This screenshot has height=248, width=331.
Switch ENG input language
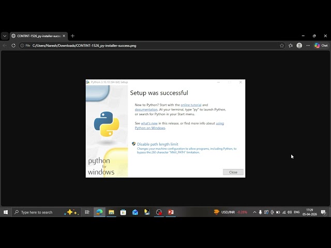tap(296, 212)
